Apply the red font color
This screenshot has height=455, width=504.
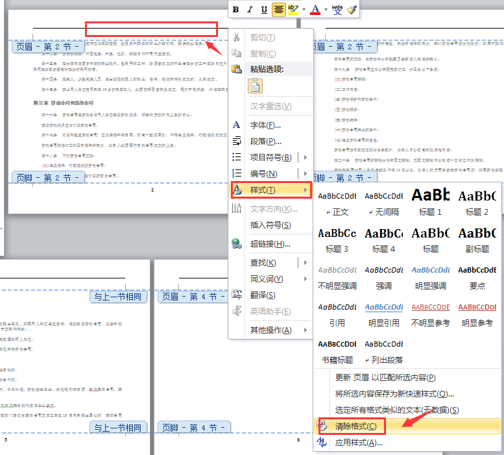coord(315,9)
